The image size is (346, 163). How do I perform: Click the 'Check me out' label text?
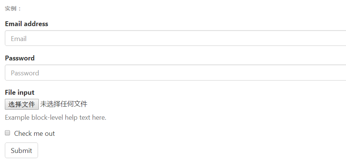34,134
